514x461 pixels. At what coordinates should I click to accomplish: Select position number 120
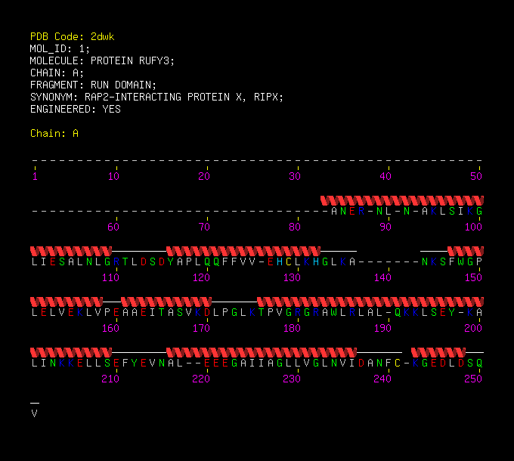point(201,277)
